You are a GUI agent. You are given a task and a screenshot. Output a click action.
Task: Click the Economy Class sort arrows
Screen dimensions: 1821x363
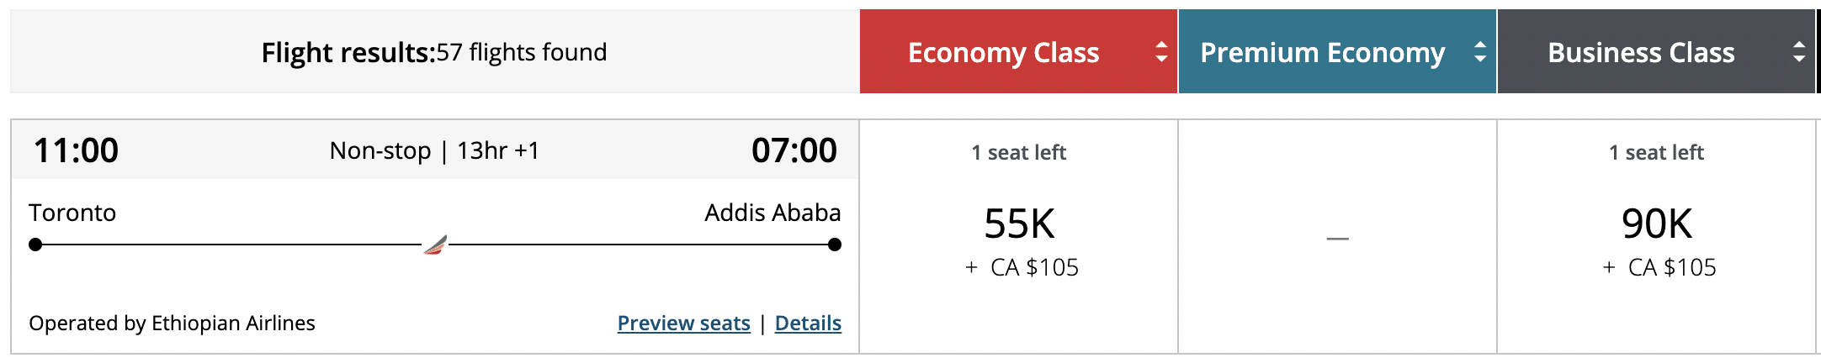pyautogui.click(x=1161, y=52)
